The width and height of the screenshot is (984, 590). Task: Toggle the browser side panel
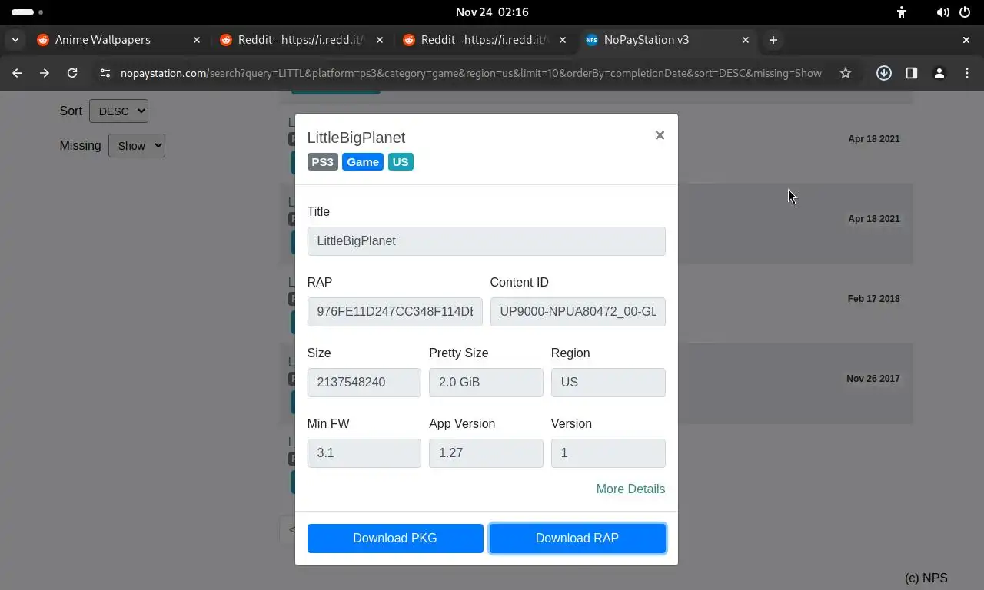(x=912, y=73)
